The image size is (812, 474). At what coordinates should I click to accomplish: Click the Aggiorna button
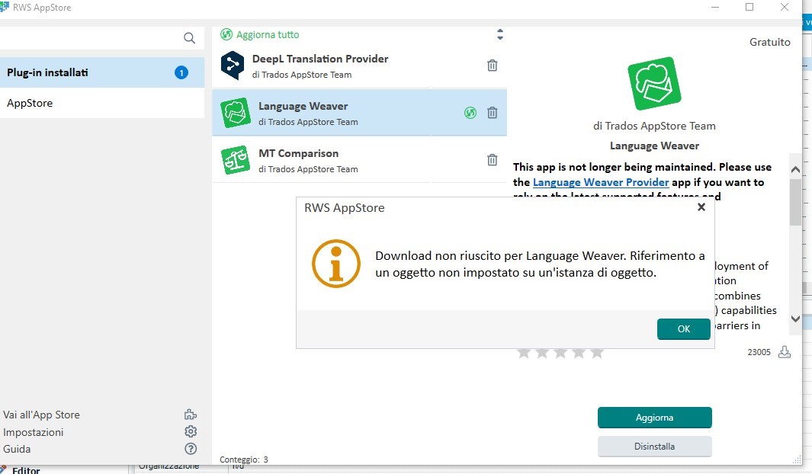pos(655,418)
